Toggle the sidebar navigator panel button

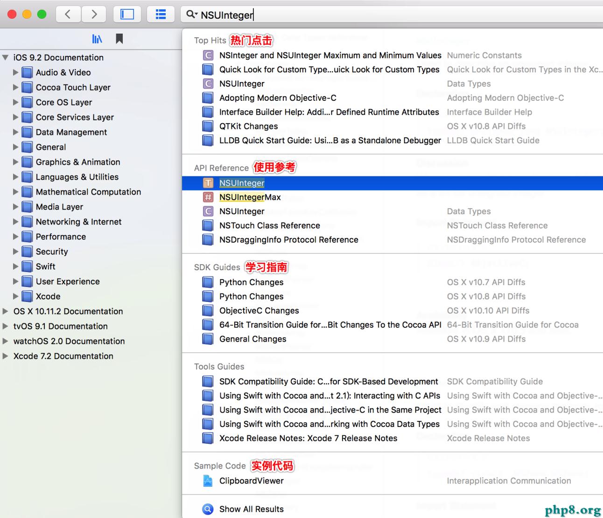pos(127,14)
